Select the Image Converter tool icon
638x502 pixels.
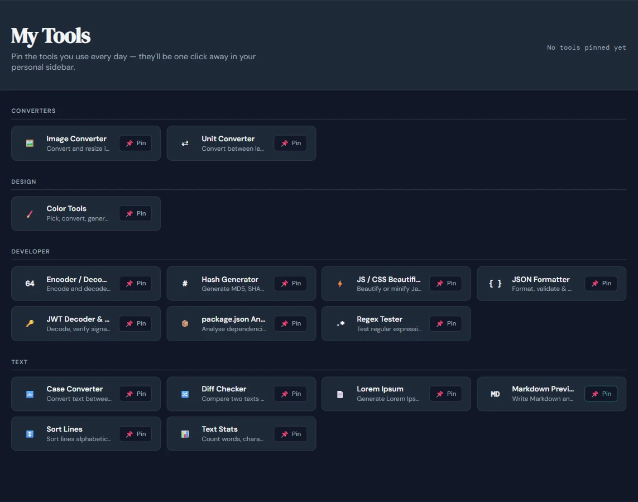point(29,143)
